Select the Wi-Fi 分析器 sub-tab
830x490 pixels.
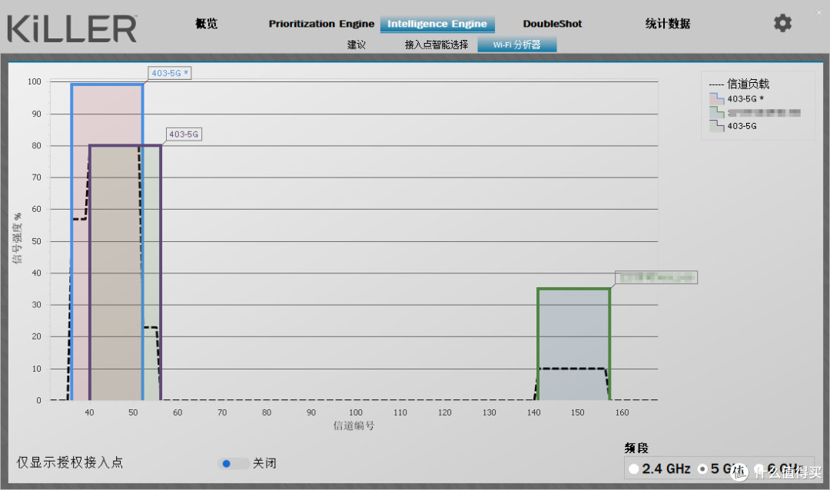[x=516, y=45]
